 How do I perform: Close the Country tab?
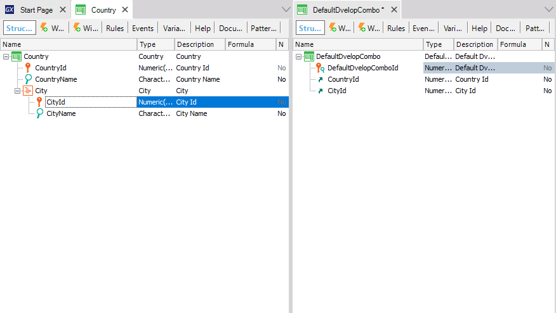(125, 10)
